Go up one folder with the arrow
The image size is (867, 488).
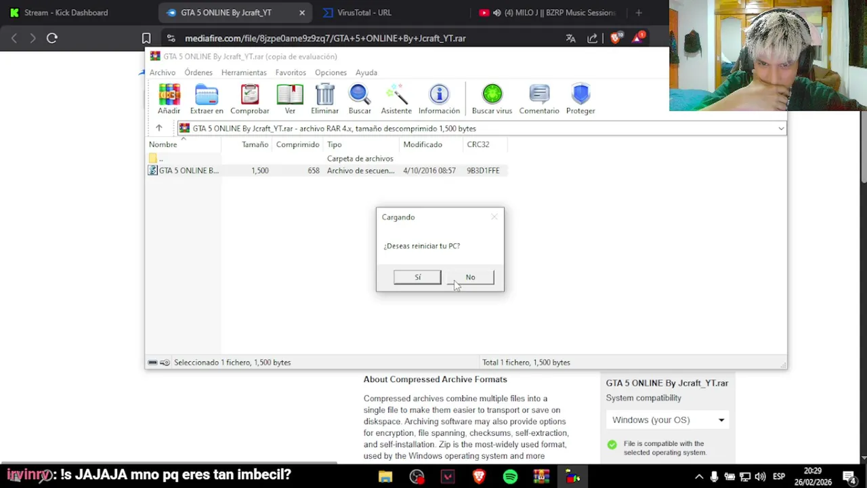(159, 128)
